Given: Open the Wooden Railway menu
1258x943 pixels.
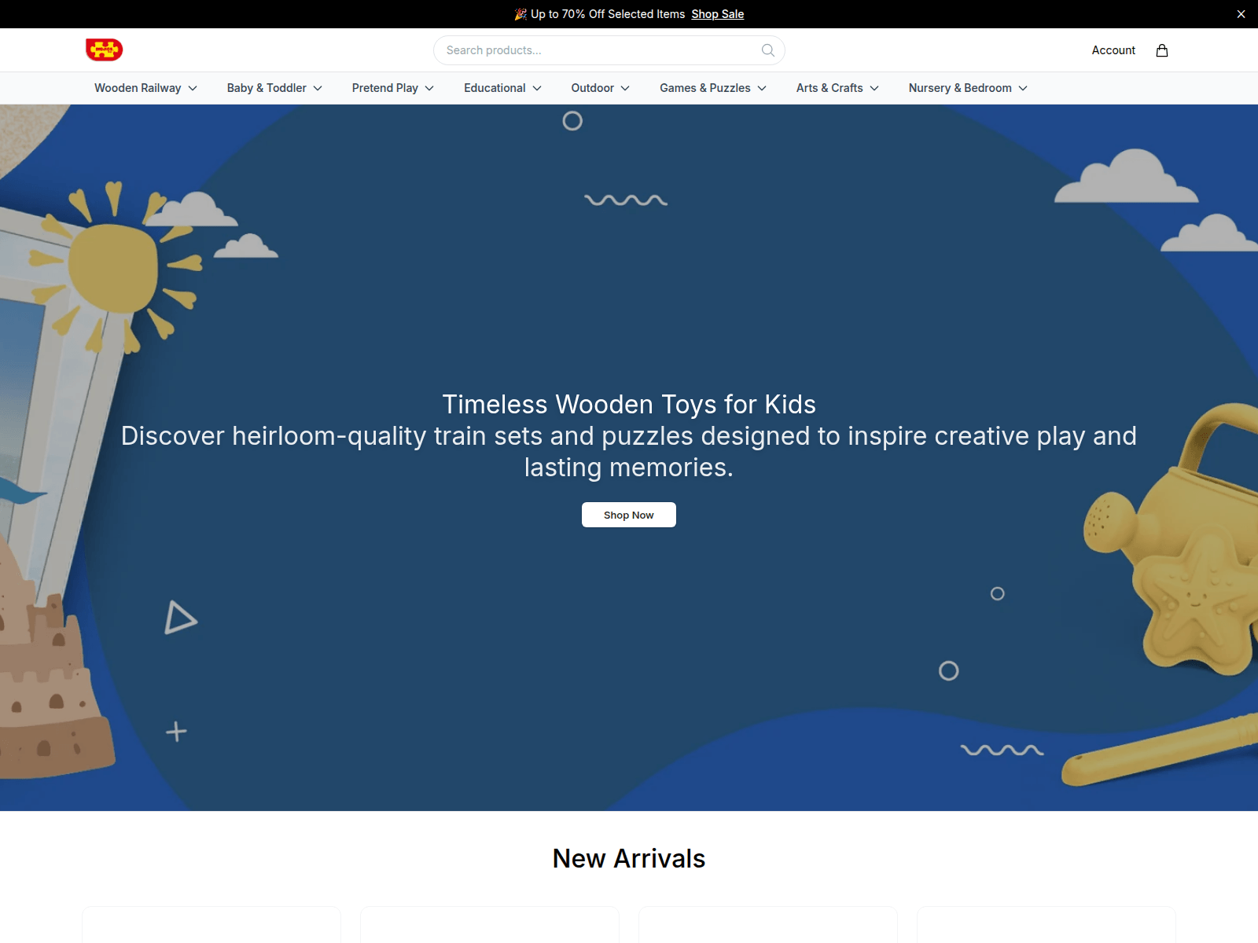Looking at the screenshot, I should point(145,88).
